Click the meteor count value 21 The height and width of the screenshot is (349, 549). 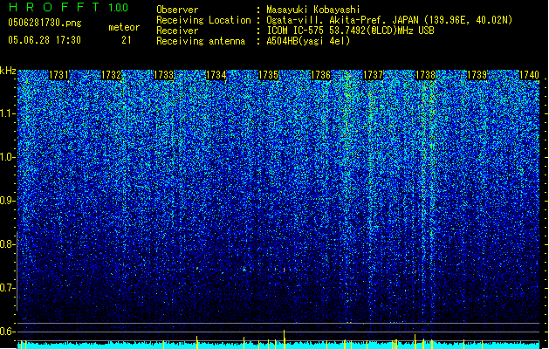point(127,40)
